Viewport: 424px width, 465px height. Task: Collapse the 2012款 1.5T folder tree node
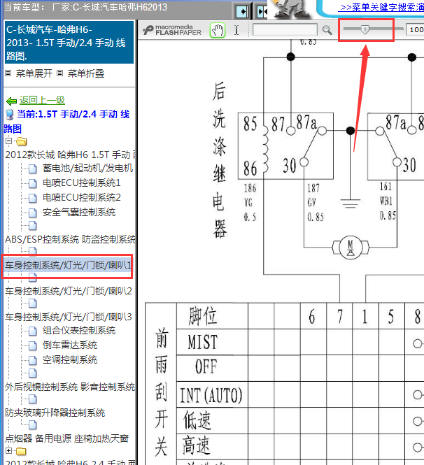8,141
